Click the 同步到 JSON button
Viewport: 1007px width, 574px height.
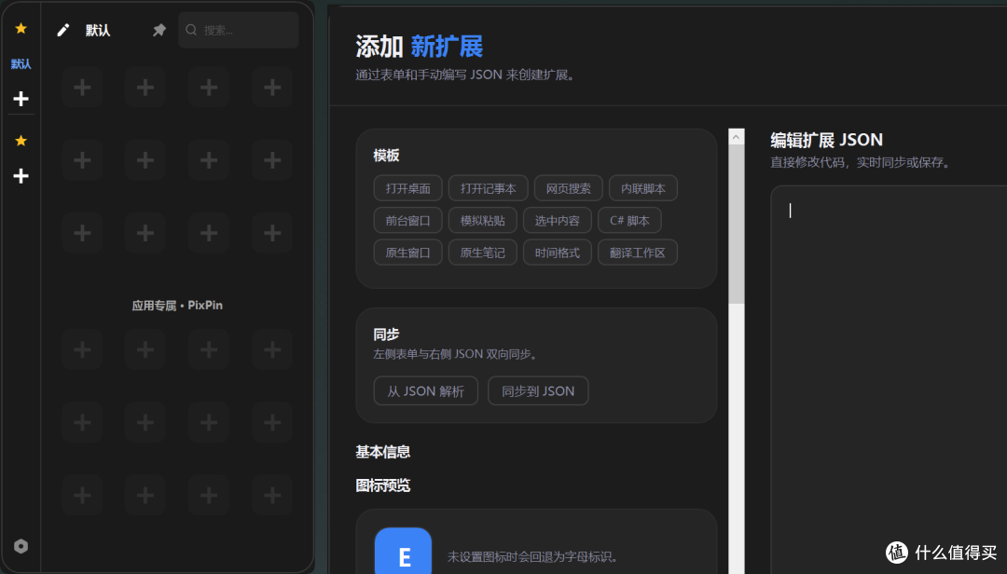538,391
